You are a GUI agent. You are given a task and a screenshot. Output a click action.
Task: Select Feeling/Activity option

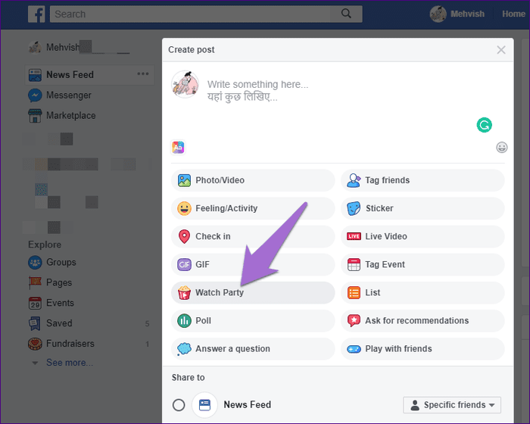(253, 208)
